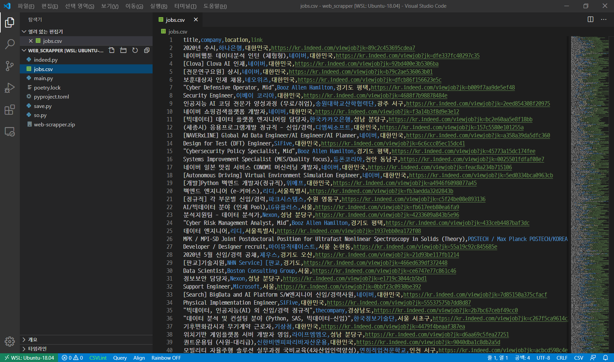Click the indeed link on line 2
The image size is (614, 362).
pyautogui.click(x=343, y=48)
